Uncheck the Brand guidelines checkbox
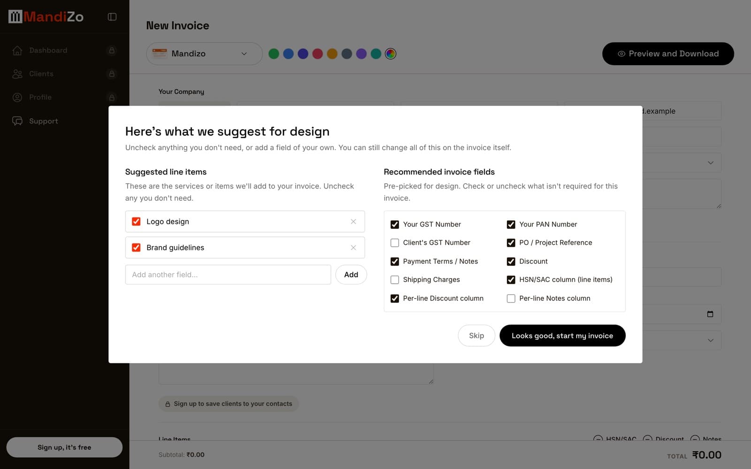 pyautogui.click(x=136, y=248)
